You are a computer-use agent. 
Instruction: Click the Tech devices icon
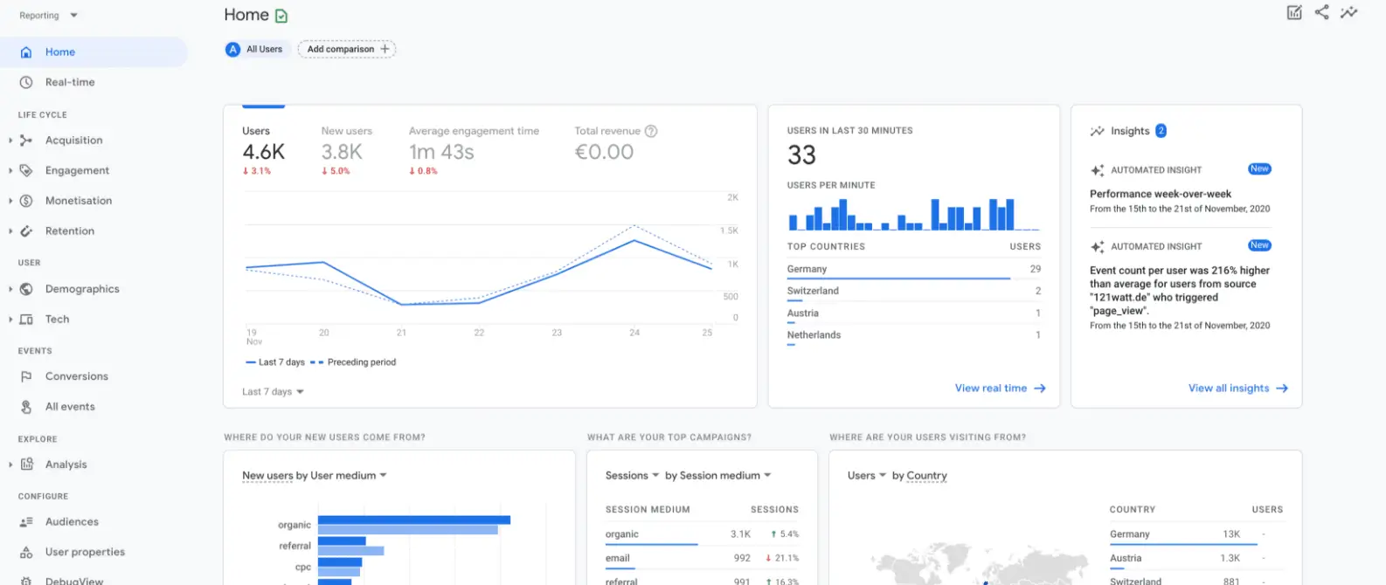pyautogui.click(x=26, y=320)
